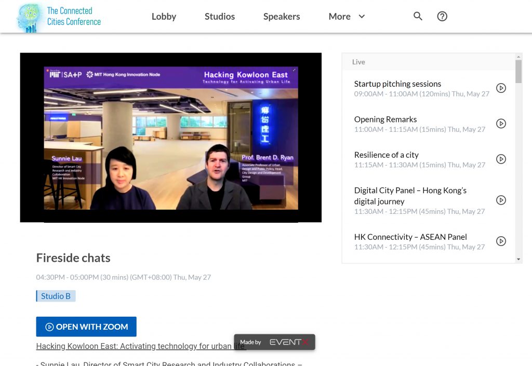Click the 04:30PM - 05:00PM session time text

(x=124, y=277)
